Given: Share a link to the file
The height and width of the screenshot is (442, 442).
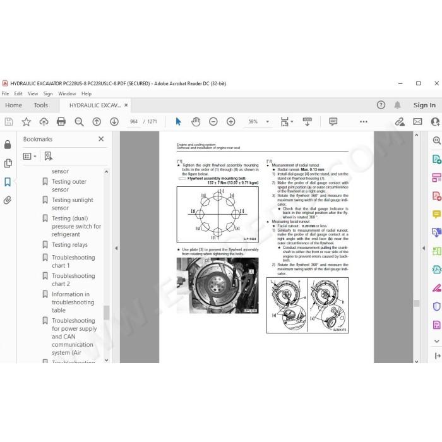Looking at the screenshot, I should (x=400, y=122).
